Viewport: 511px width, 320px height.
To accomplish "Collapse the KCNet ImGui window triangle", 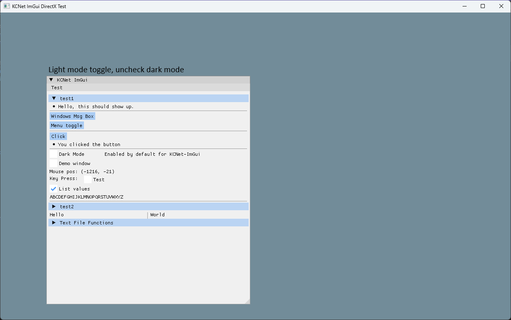I will 51,80.
